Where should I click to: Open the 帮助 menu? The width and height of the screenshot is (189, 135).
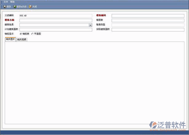(12, 2)
